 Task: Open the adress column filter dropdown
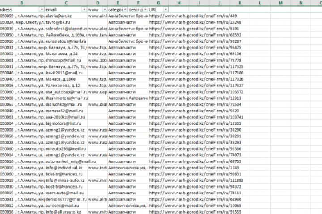pyautogui.click(x=42, y=10)
